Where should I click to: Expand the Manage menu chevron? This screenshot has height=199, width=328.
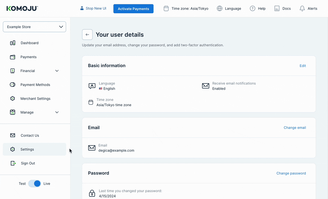pos(57,112)
